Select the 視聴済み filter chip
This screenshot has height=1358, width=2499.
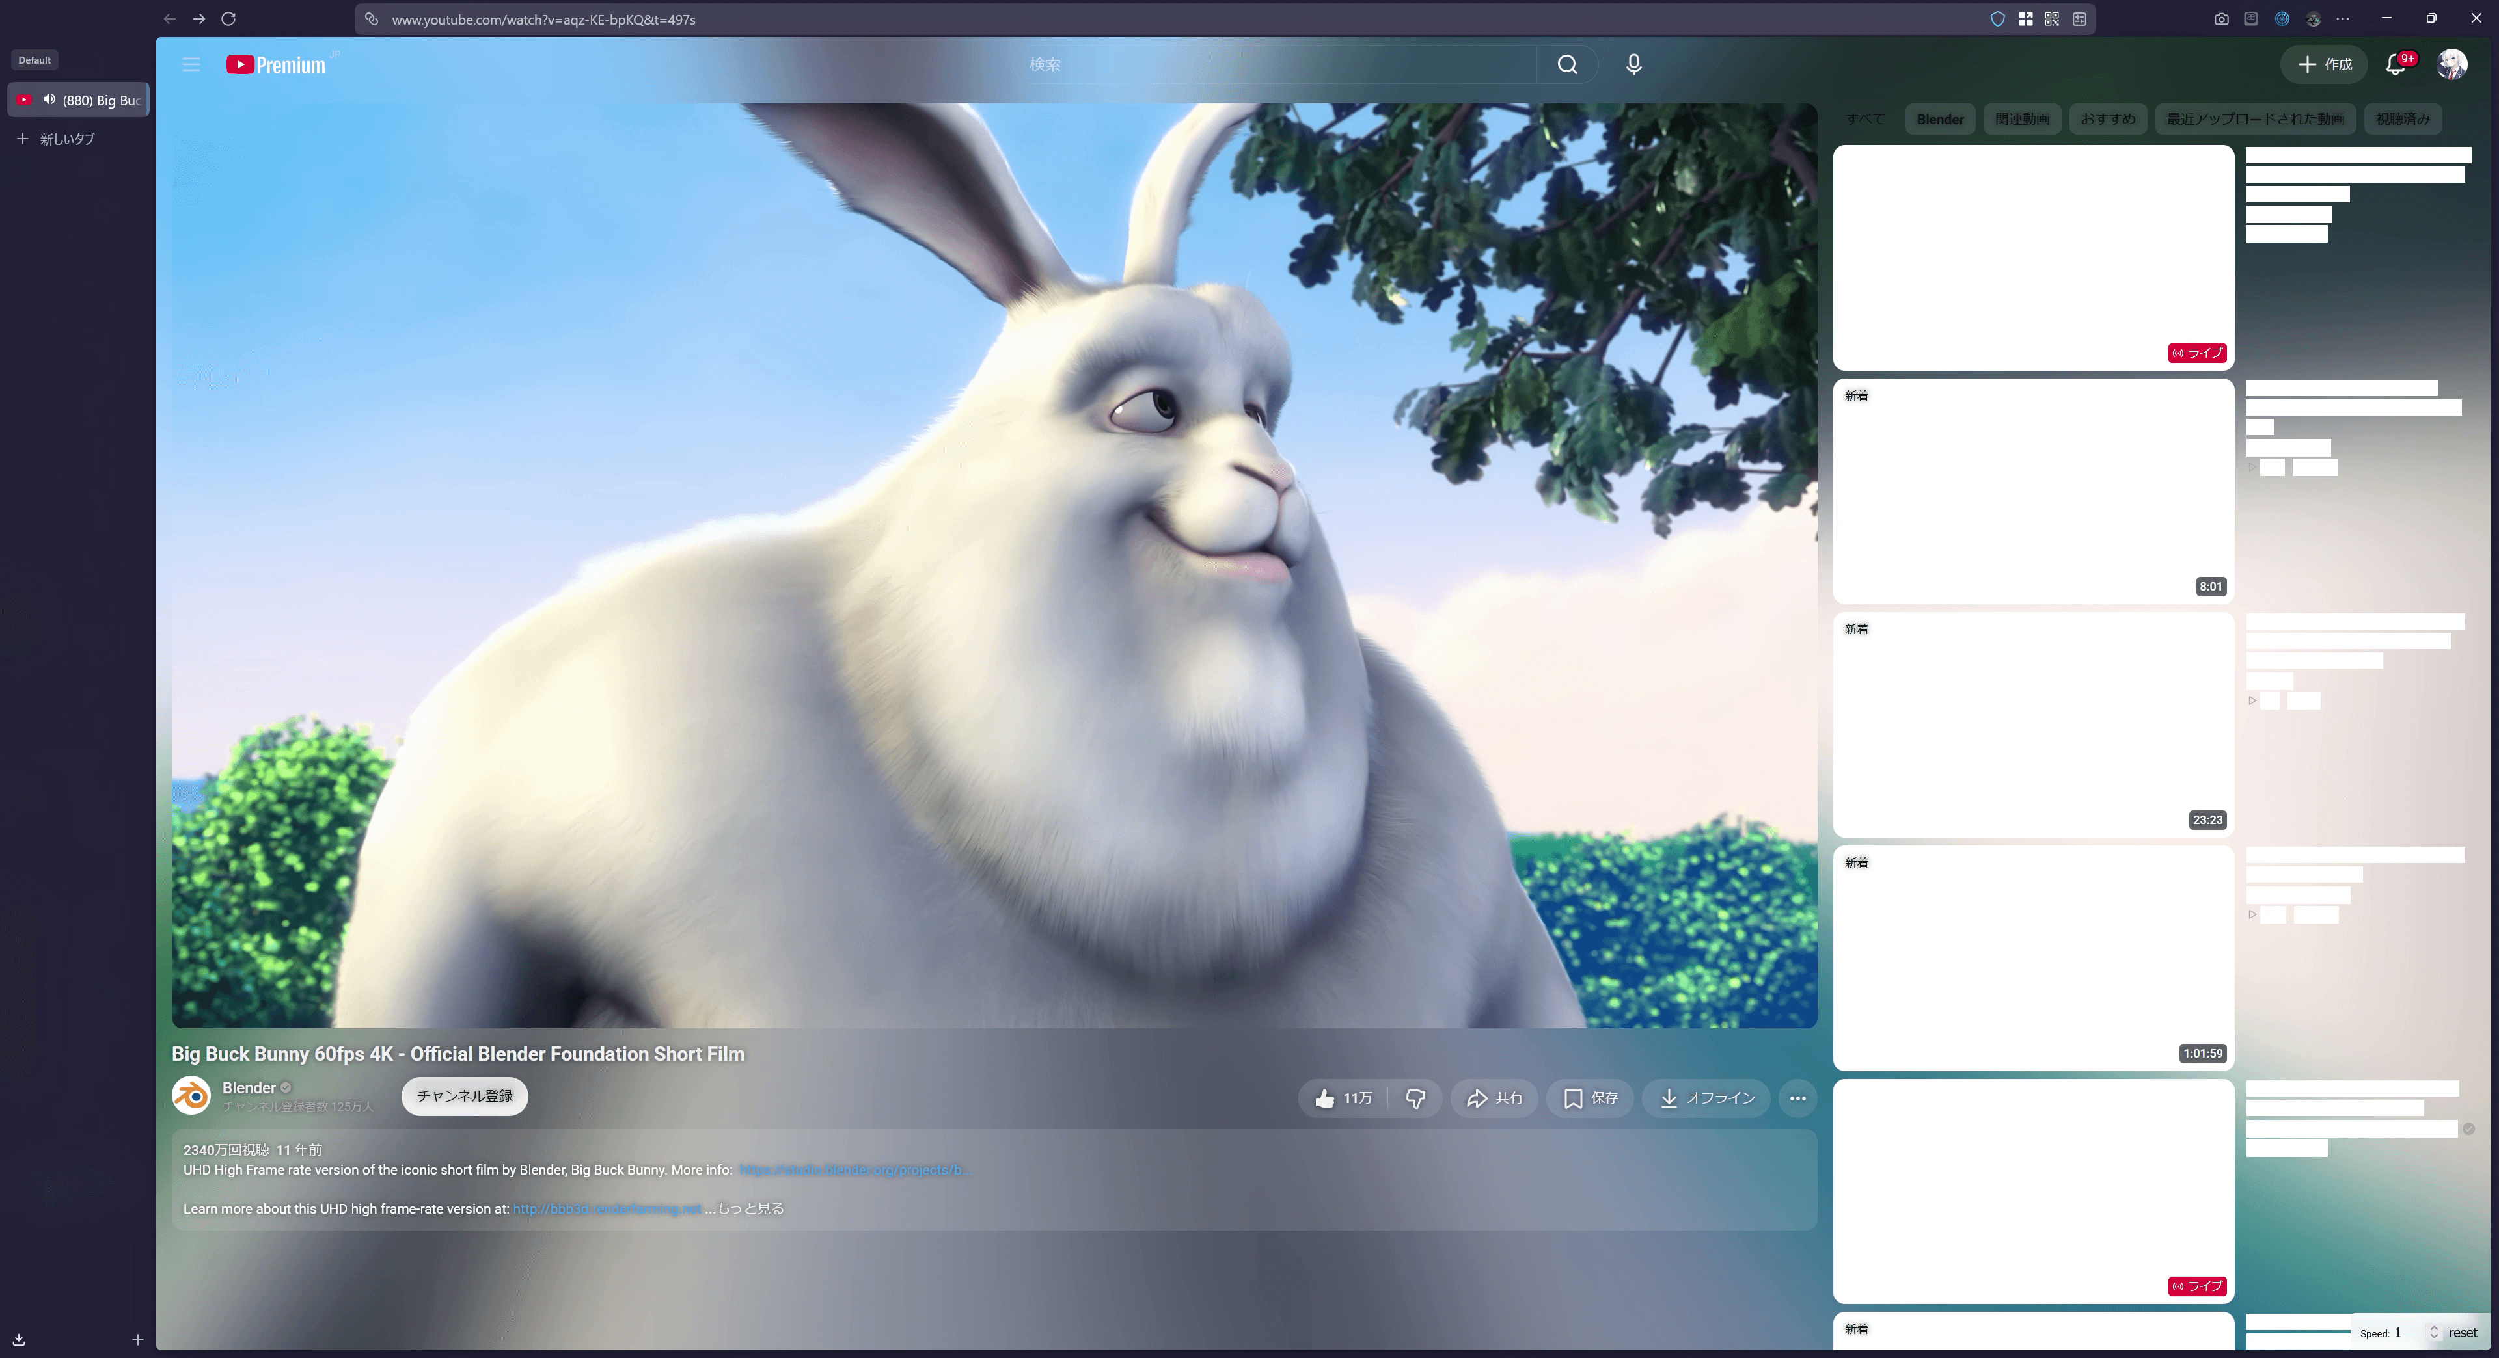click(x=2403, y=118)
